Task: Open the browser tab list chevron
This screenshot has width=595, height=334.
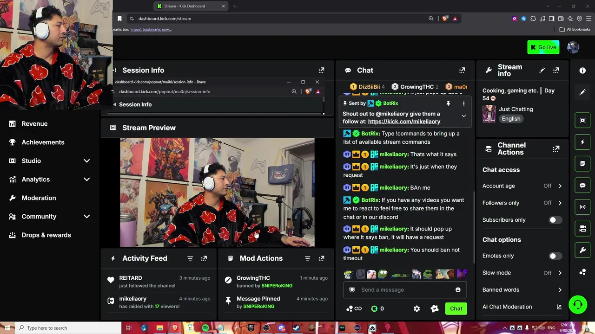Action: click(548, 6)
